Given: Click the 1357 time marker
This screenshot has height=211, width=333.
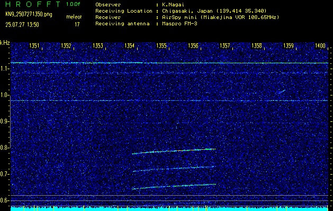Looking at the screenshot, I should pyautogui.click(x=225, y=46).
